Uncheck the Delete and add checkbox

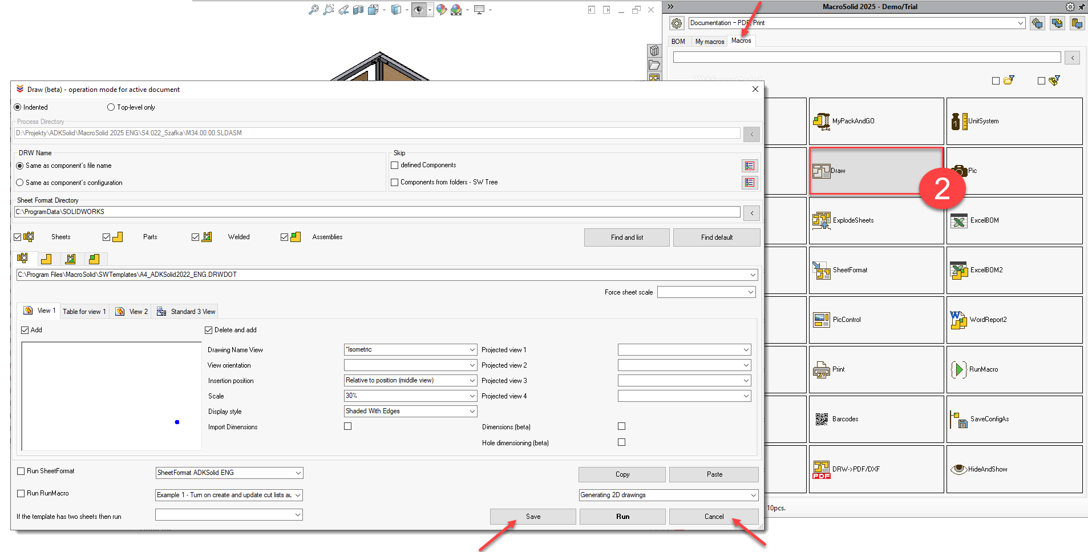(x=209, y=330)
